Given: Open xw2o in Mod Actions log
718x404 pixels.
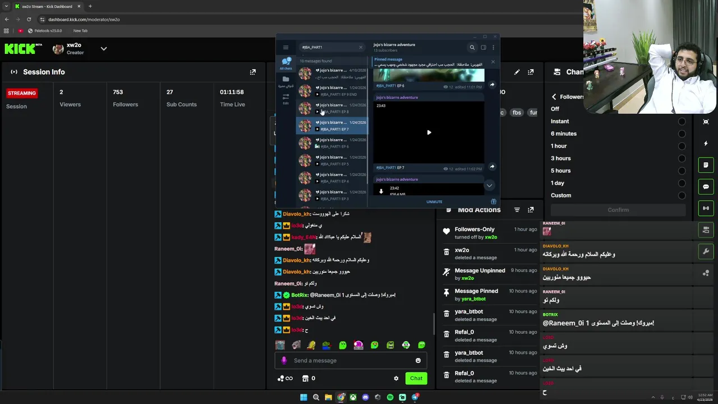Looking at the screenshot, I should [x=462, y=250].
